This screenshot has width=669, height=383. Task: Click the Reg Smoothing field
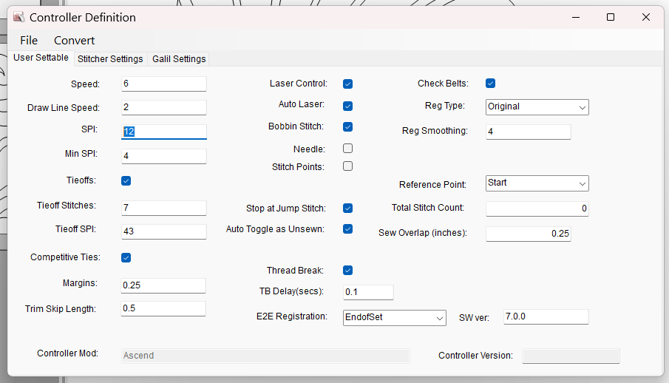pos(529,132)
